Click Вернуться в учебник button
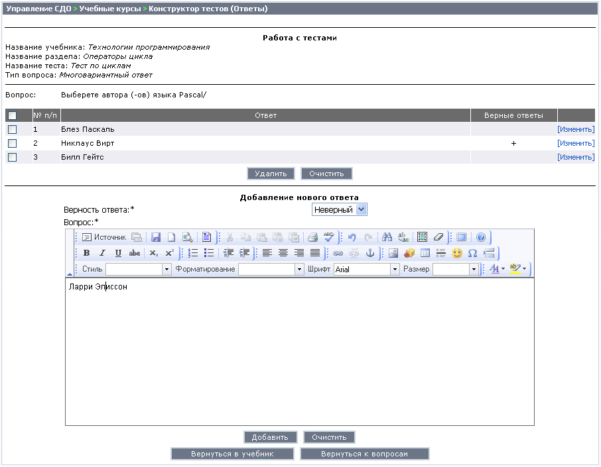601x467 pixels. [x=232, y=454]
